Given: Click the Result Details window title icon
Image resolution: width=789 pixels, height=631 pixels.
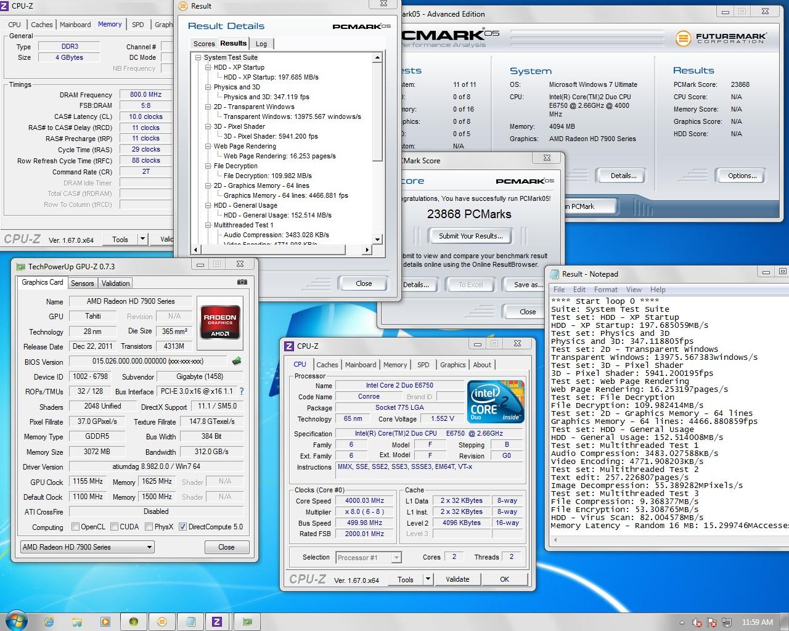Looking at the screenshot, I should pyautogui.click(x=182, y=6).
